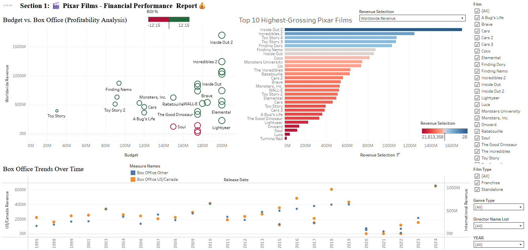This screenshot has width=528, height=250.
Task: Click the 2018 orange US/Canada data point
Action: coord(331,189)
